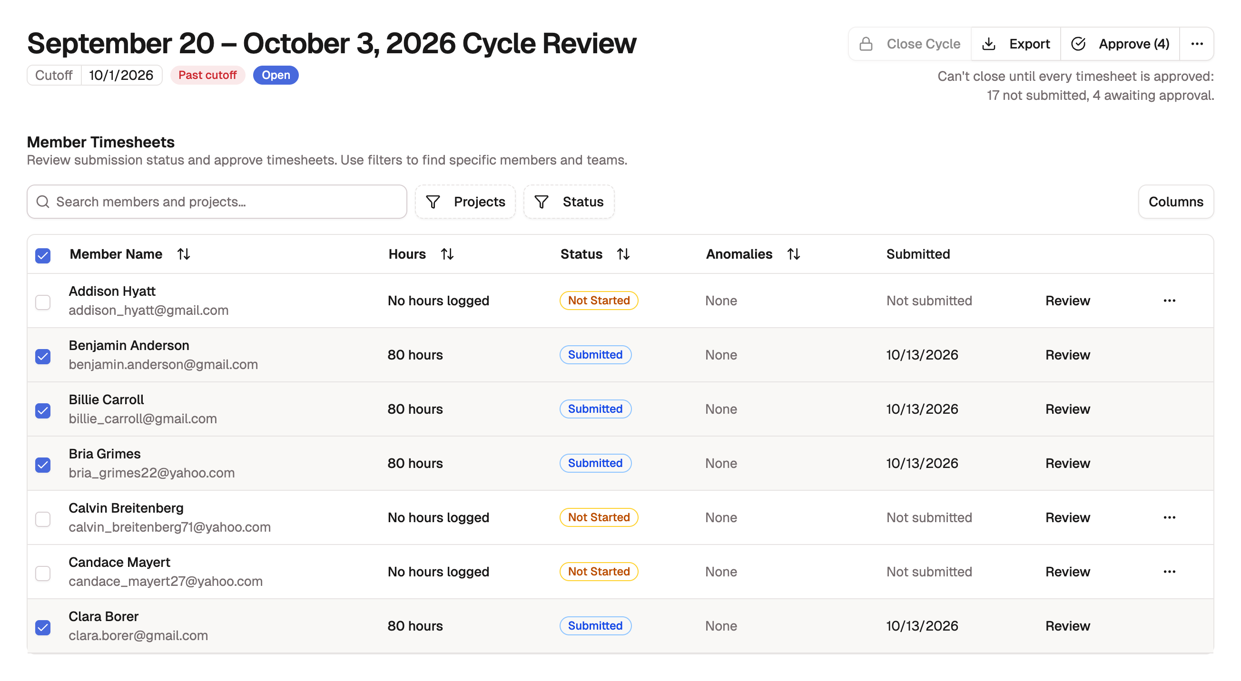Sort the table by Hours arrows
Image resolution: width=1241 pixels, height=681 pixels.
tap(447, 254)
